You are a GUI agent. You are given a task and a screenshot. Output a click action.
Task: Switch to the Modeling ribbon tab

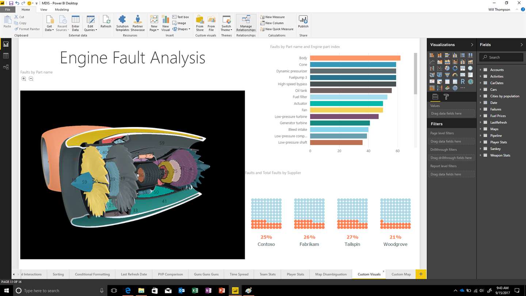coord(62,10)
